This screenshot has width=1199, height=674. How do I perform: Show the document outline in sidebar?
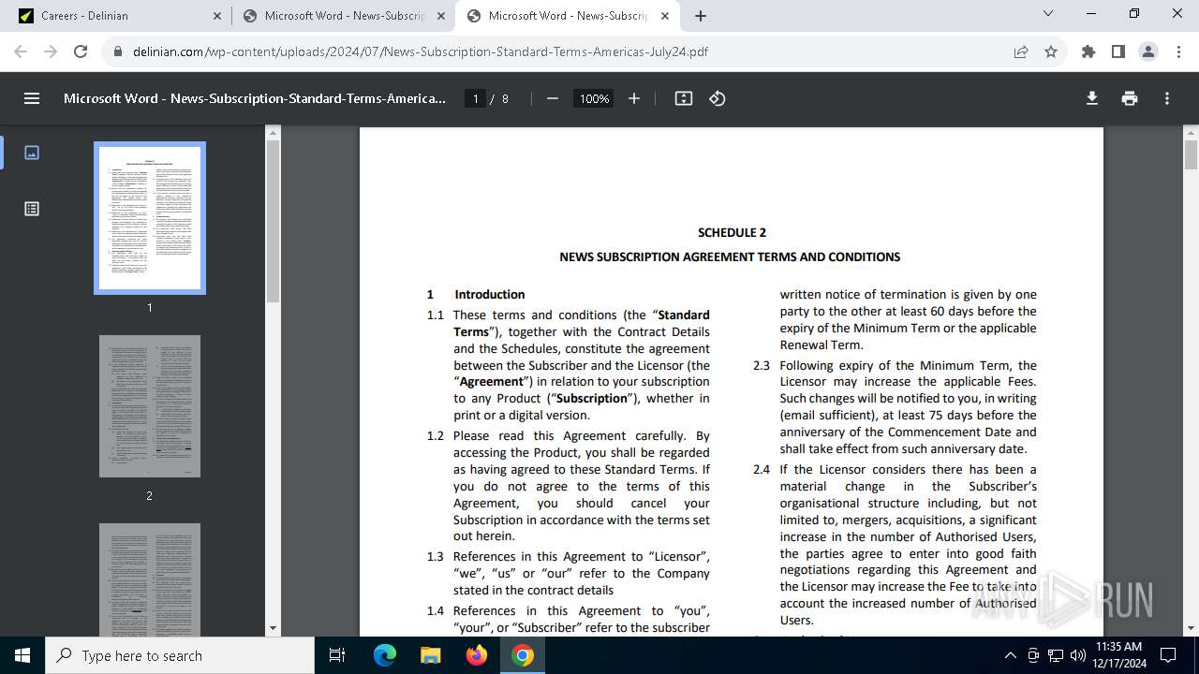(32, 209)
